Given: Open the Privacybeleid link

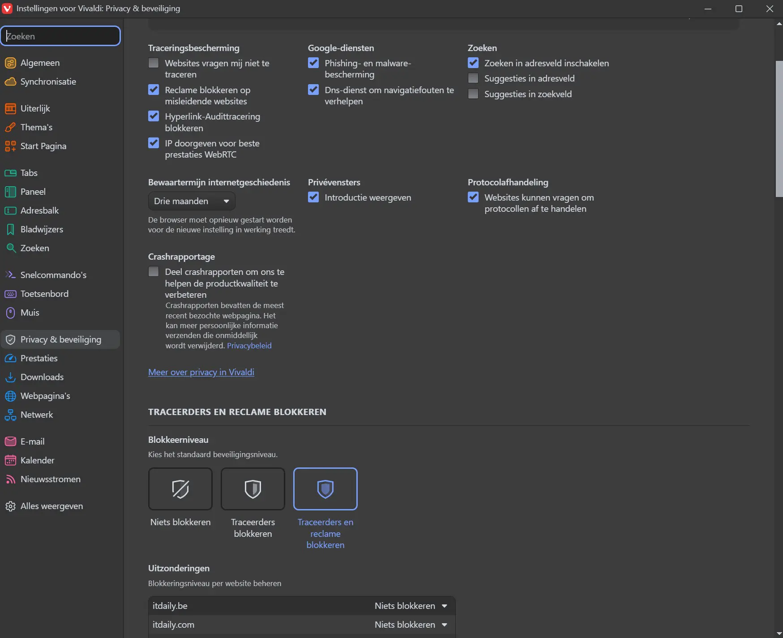Looking at the screenshot, I should click(249, 346).
